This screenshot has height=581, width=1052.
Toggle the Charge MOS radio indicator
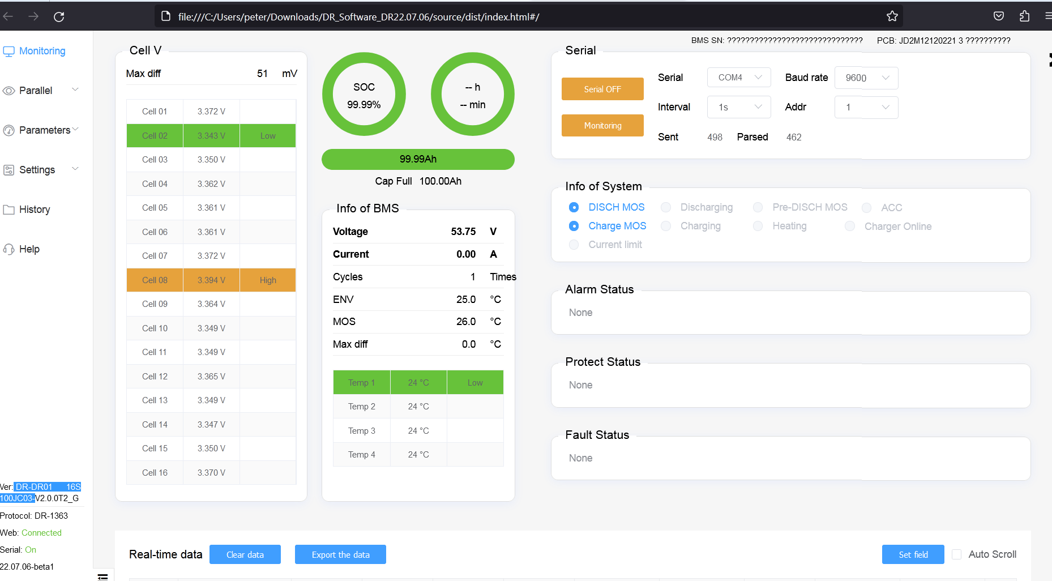coord(574,226)
